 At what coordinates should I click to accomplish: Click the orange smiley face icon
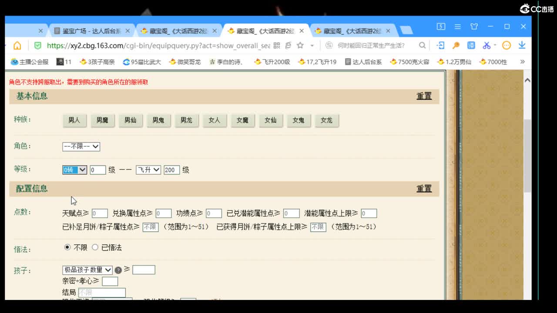(507, 45)
